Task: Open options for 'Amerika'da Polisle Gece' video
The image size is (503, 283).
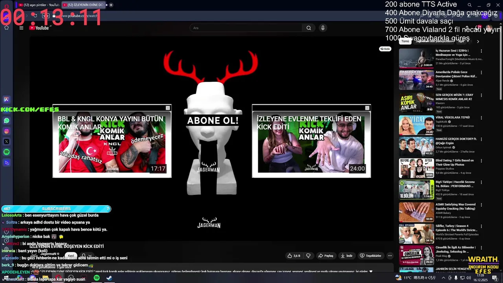Action: (481, 73)
